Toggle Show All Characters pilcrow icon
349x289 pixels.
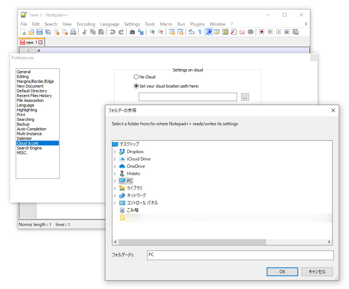tap(200, 32)
